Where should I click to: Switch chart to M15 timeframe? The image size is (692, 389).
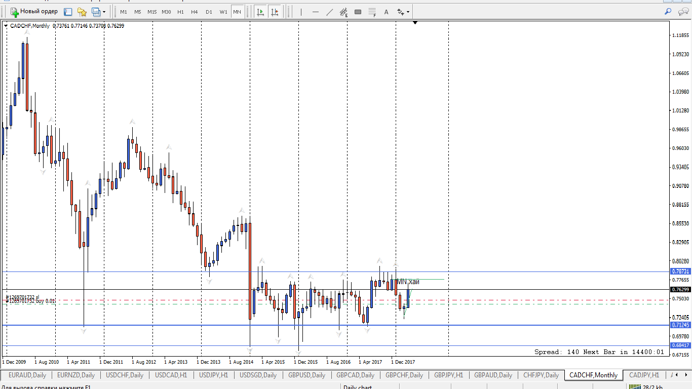152,12
